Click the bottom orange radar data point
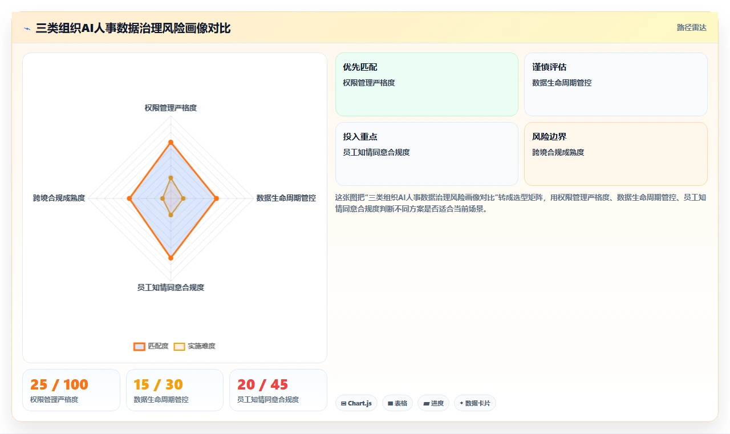This screenshot has width=730, height=434. click(x=171, y=258)
